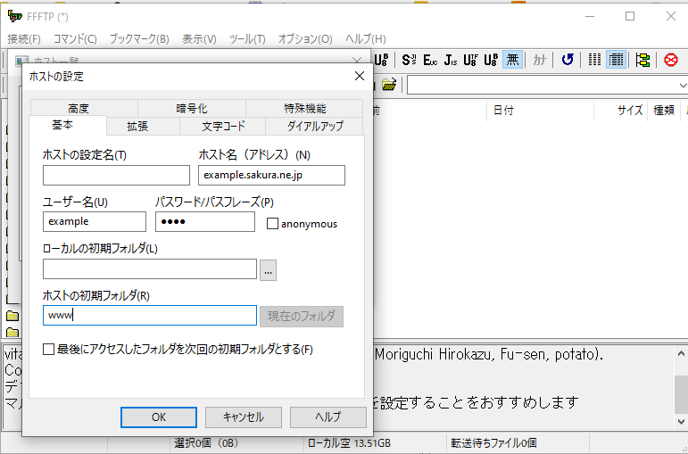Click the ホスト名（アドレス）field with example.sakura.ne.jp
Viewport: 688px width, 454px height.
tap(271, 176)
